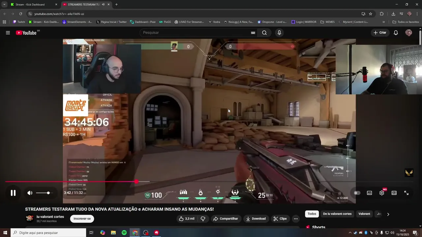Pause the video
422x237 pixels.
click(13, 193)
